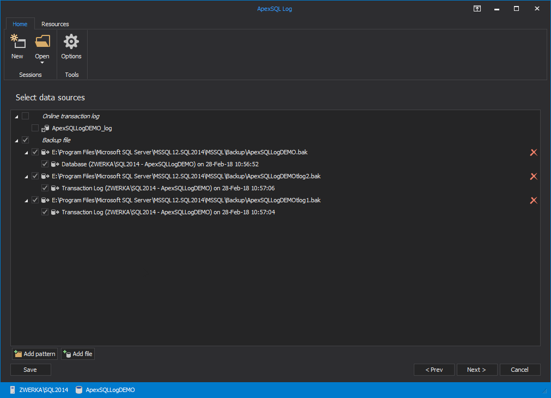Viewport: 551px width, 398px height.
Task: Save the current session
Action: tap(30, 369)
